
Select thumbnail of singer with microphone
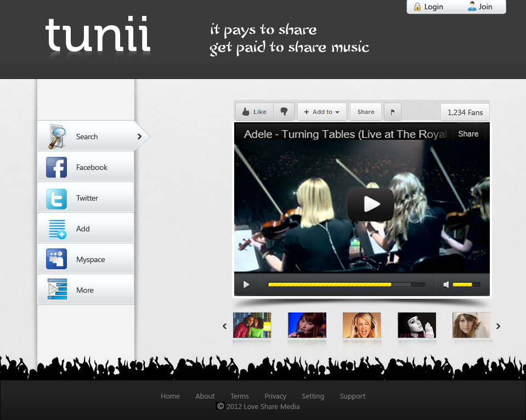(x=307, y=325)
